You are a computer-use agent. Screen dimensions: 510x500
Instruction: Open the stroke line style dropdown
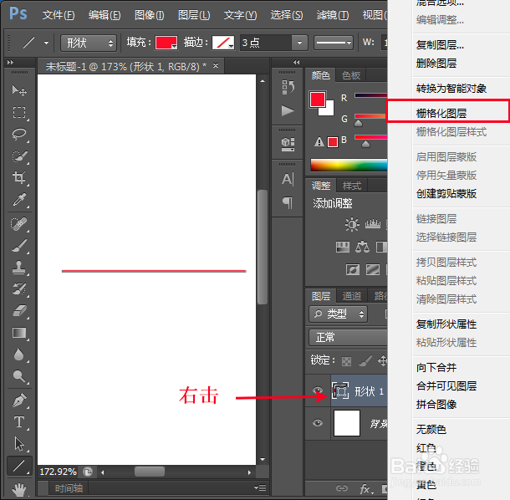pyautogui.click(x=334, y=43)
